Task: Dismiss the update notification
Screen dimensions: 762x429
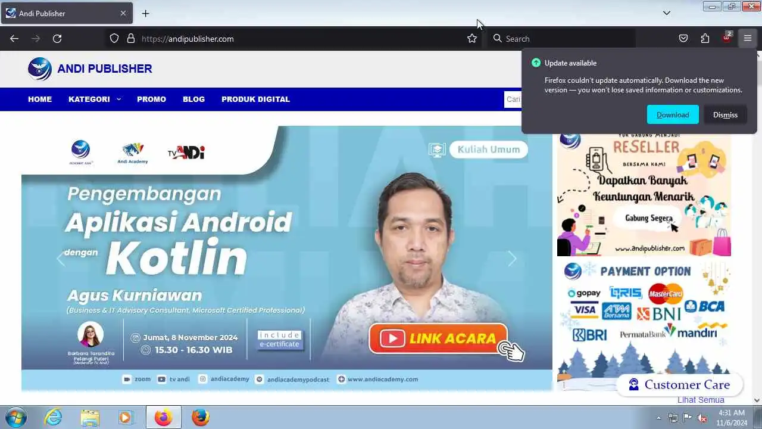Action: tap(725, 115)
